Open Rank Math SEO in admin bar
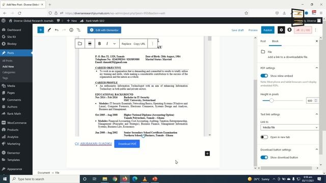The height and width of the screenshot is (183, 326). pyautogui.click(x=92, y=21)
